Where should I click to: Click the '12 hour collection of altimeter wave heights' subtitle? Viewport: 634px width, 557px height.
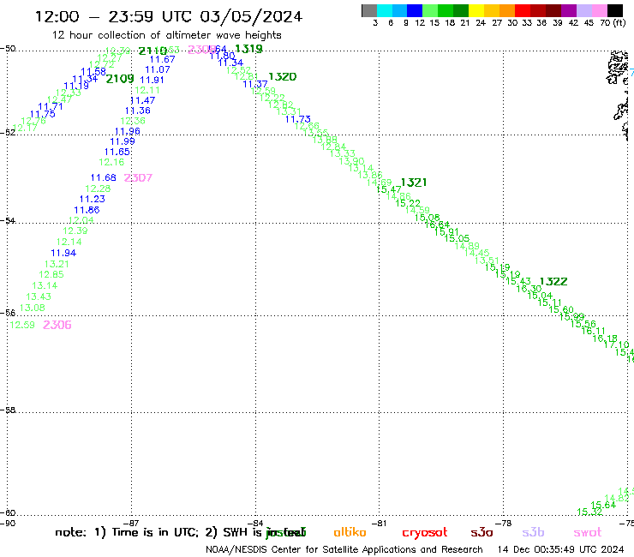pyautogui.click(x=166, y=35)
